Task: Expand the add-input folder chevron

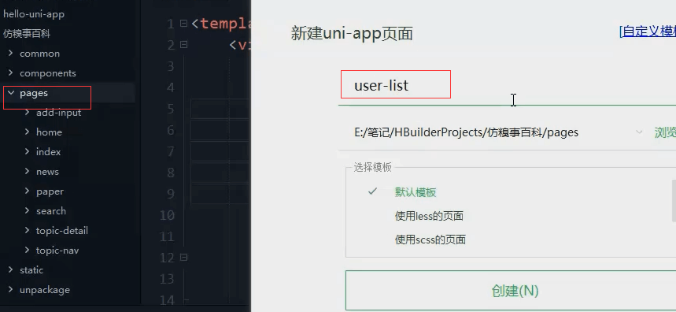Action: click(x=28, y=112)
